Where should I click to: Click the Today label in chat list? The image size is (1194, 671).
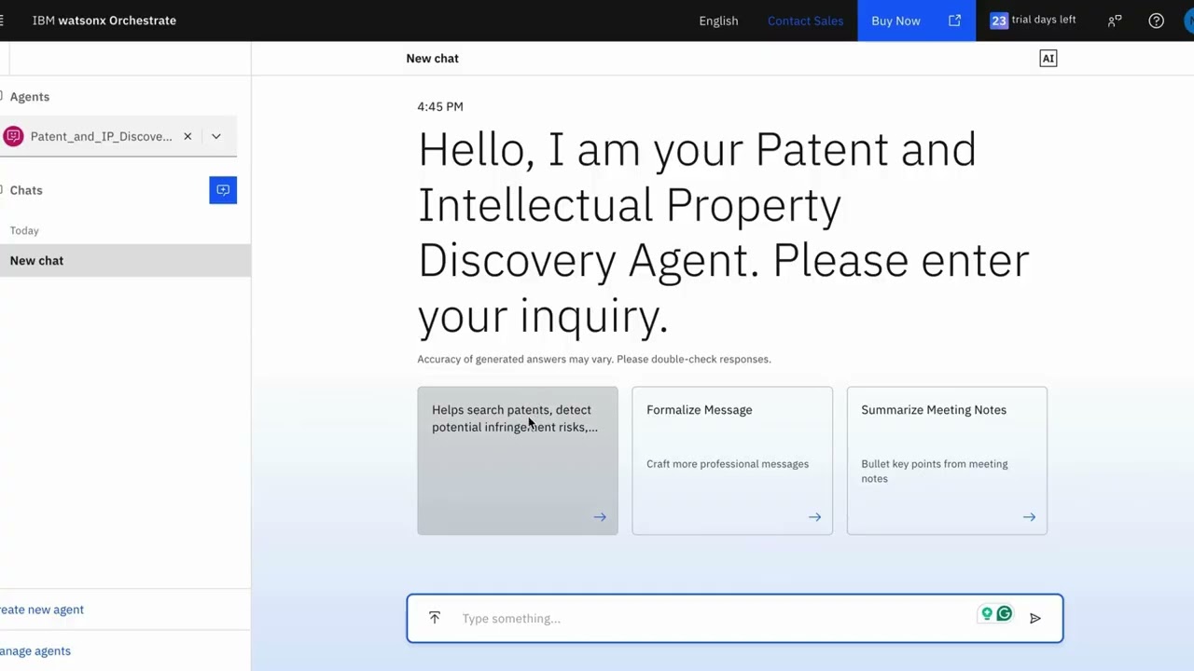24,230
